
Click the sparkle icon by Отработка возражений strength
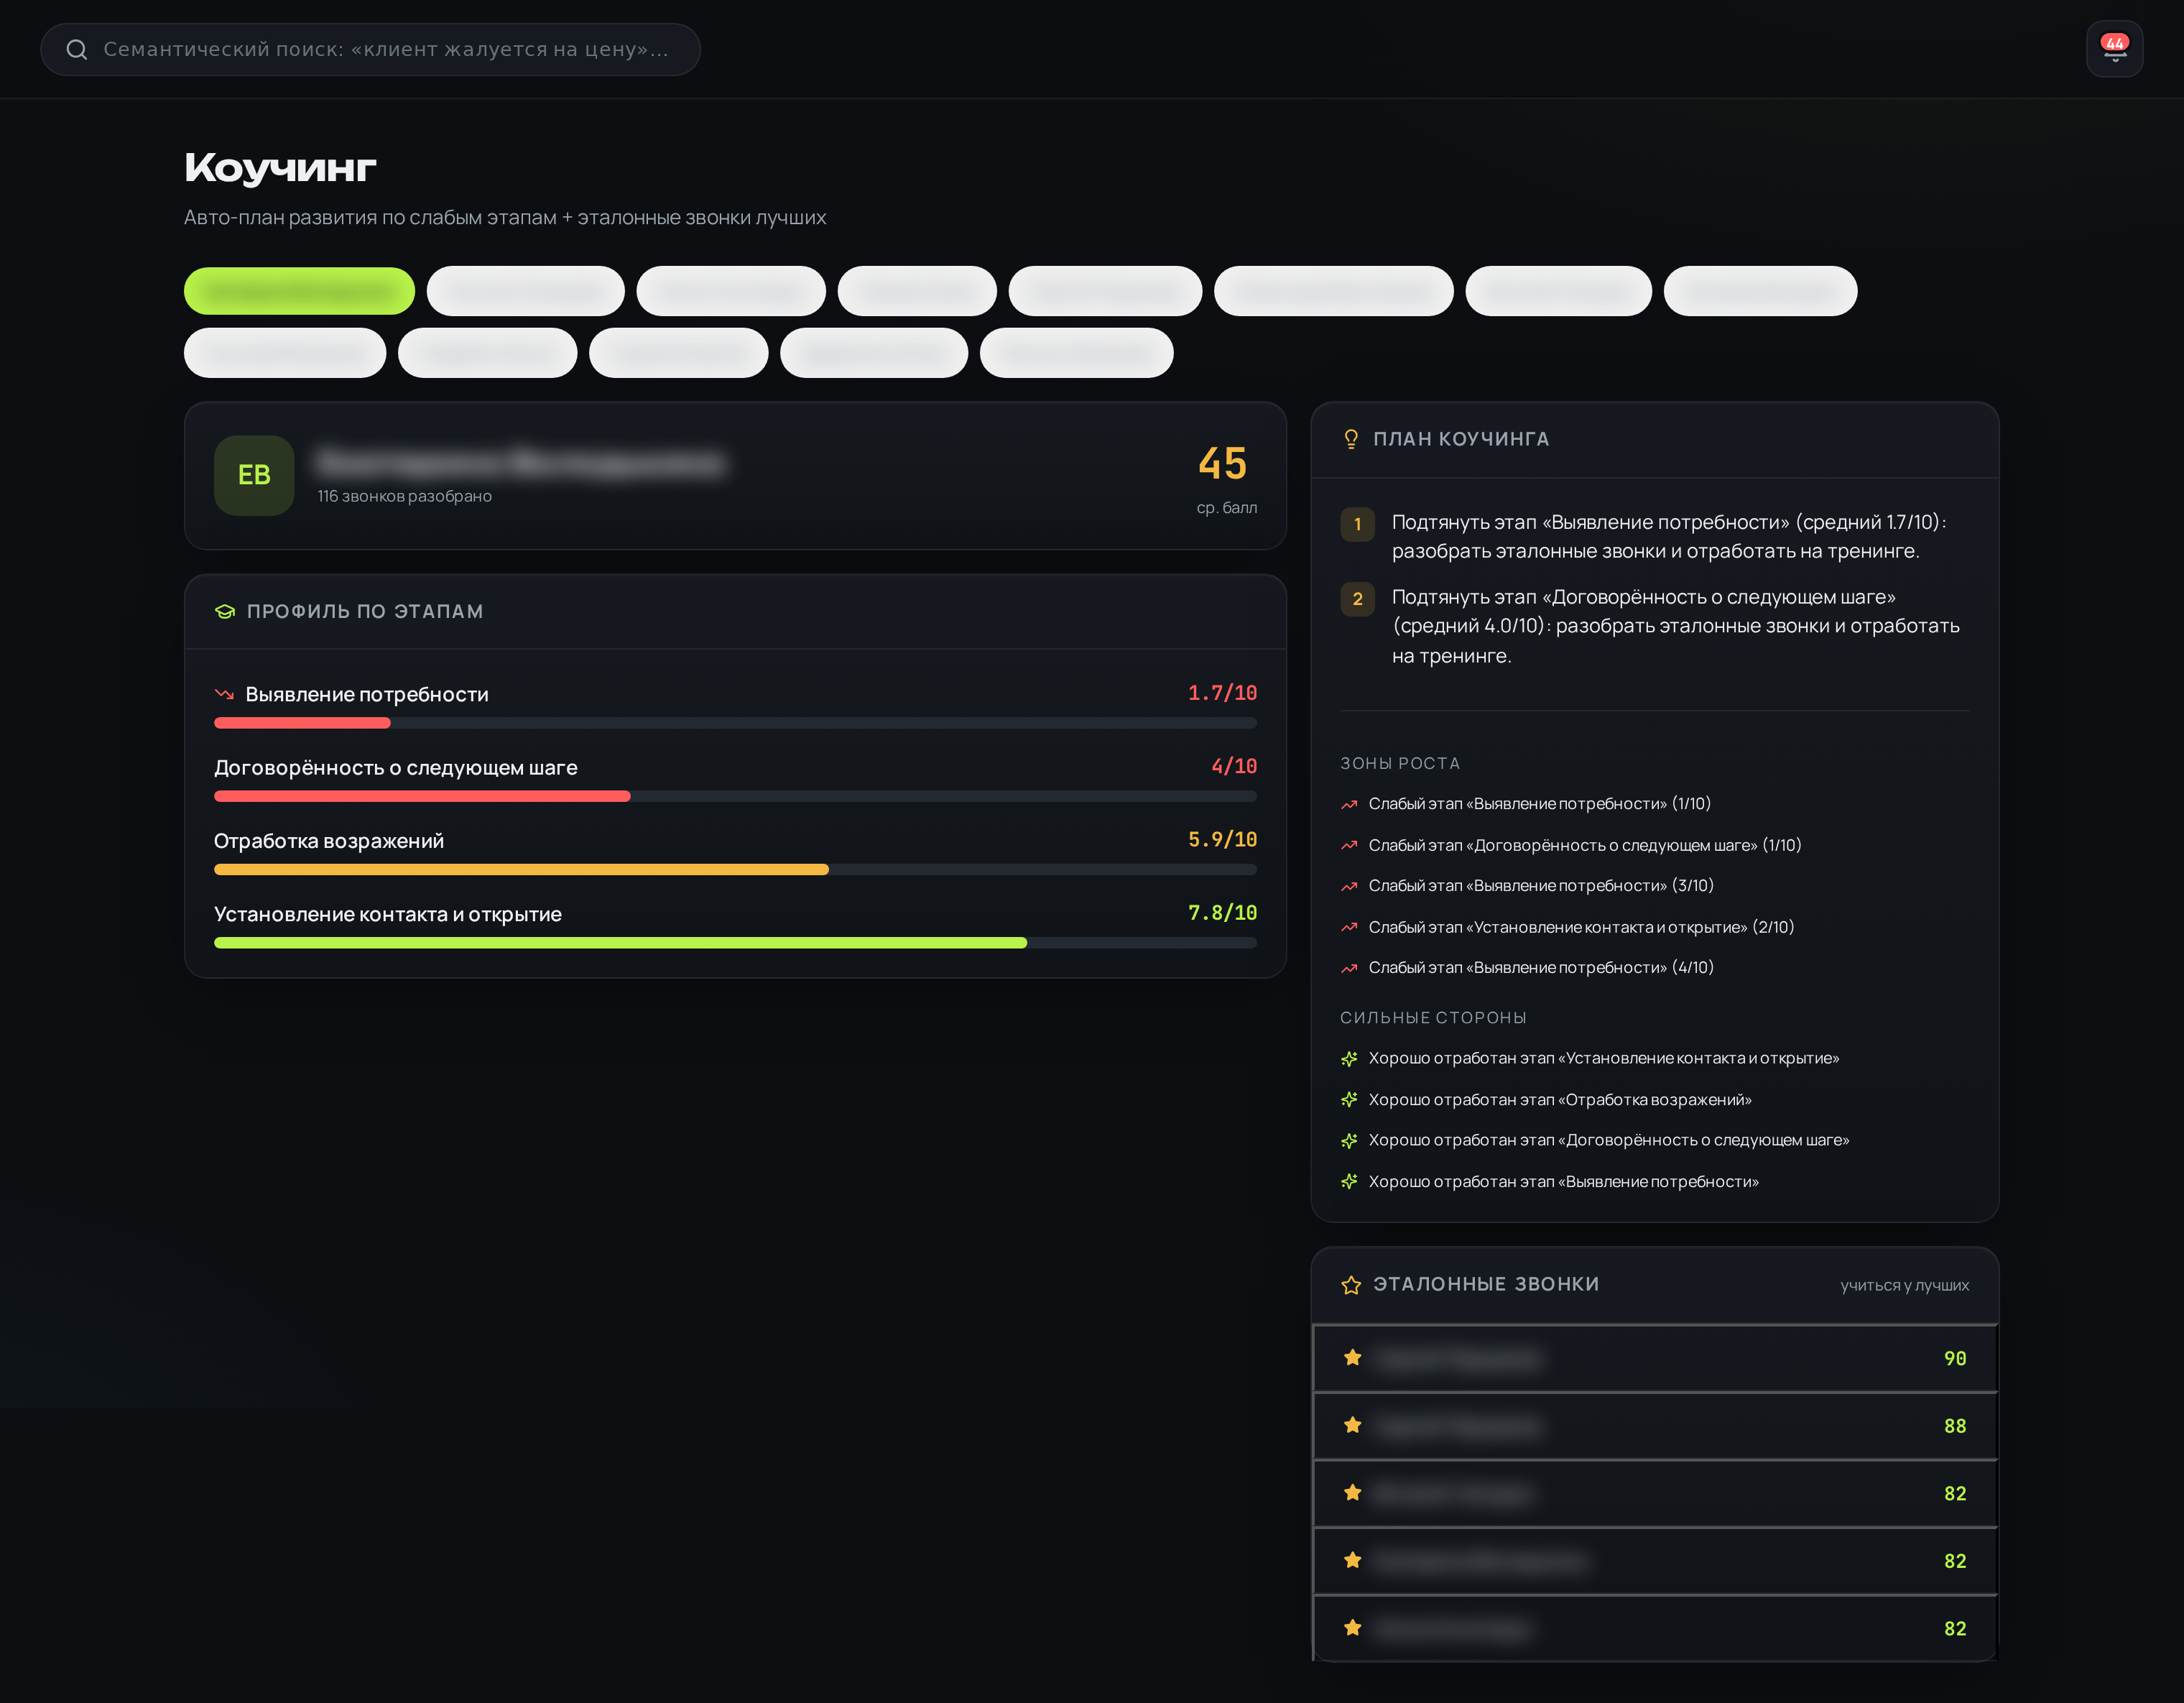1349,1099
